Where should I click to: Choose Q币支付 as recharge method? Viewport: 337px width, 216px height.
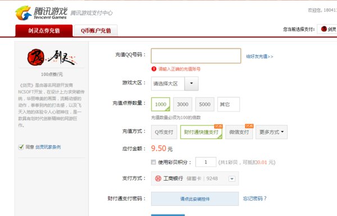click(x=164, y=132)
